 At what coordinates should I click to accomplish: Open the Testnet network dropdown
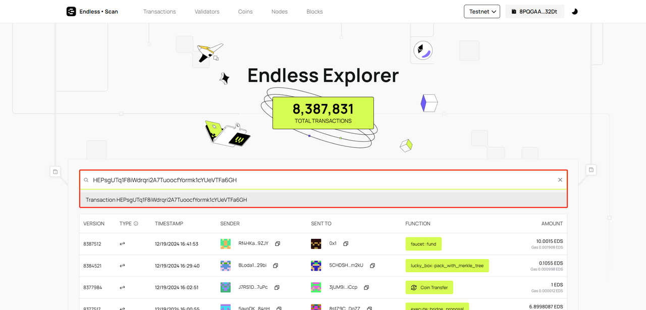pos(481,12)
